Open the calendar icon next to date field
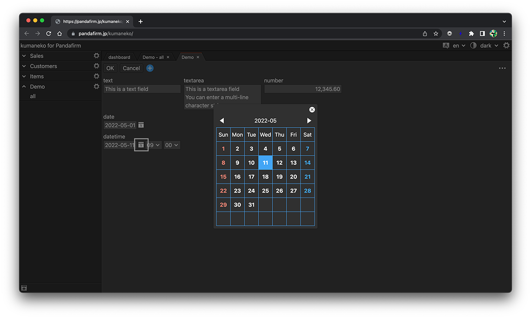Image resolution: width=531 pixels, height=318 pixels. pyautogui.click(x=141, y=125)
